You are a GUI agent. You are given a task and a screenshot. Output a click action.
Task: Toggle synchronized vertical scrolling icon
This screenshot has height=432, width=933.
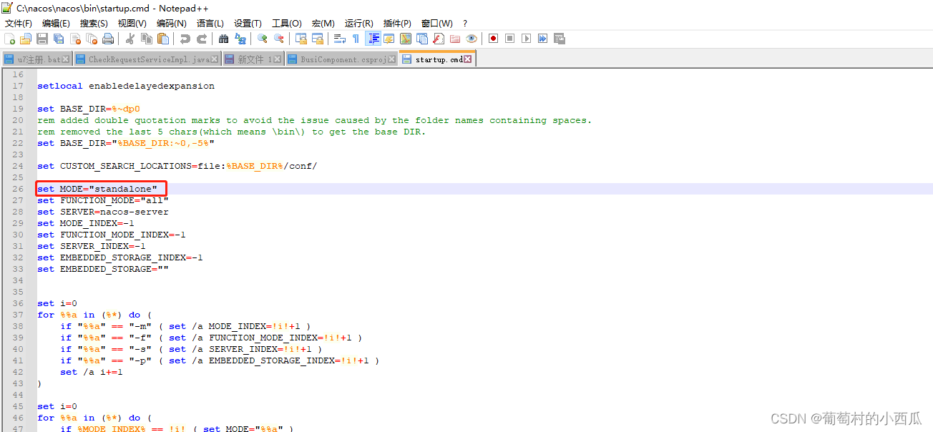pos(301,39)
